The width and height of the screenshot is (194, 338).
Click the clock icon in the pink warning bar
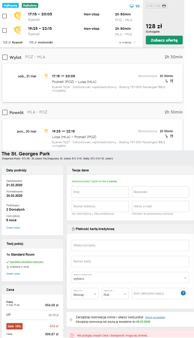72,335
